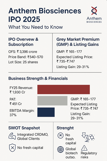This screenshot has height=161, width=107.
Task: Click the Integrated CRDMO, Global Clients text
Action: (x=33, y=136)
